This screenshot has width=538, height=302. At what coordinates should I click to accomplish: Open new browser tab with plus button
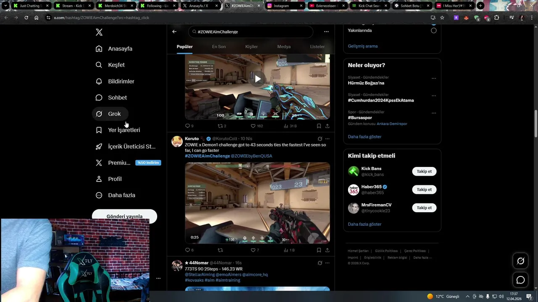[x=480, y=6]
